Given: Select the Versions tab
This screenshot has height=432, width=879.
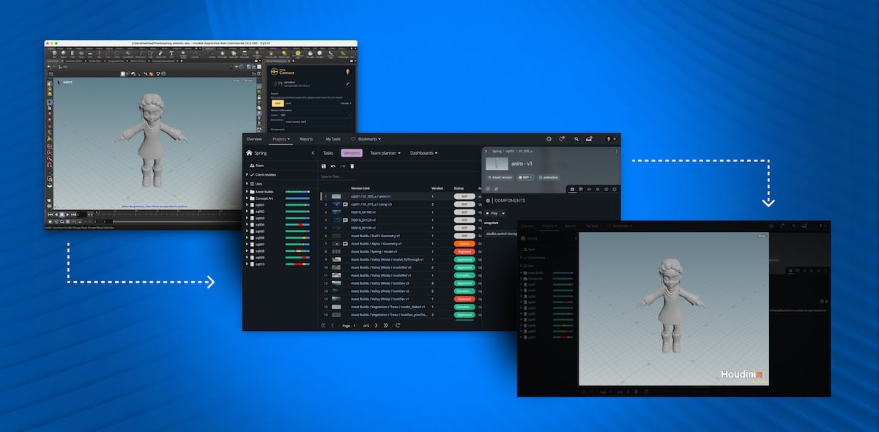Looking at the screenshot, I should point(351,153).
